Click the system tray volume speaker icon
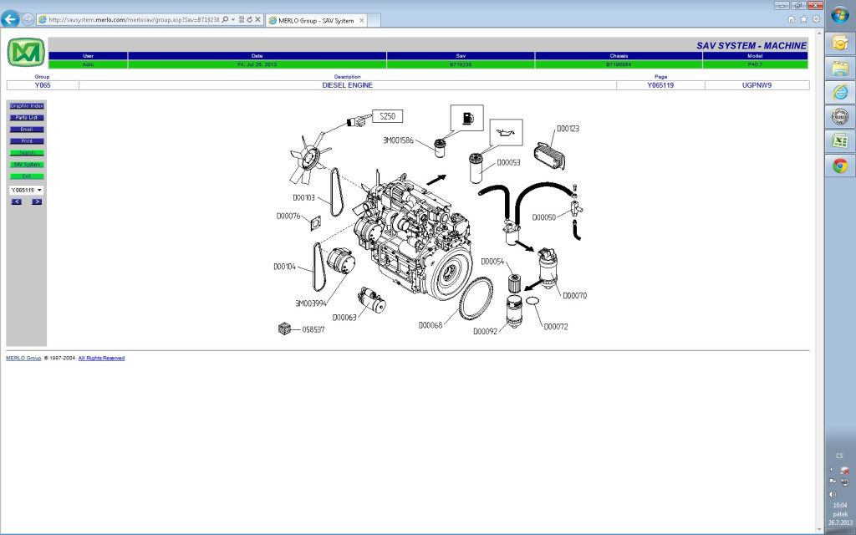The width and height of the screenshot is (856, 535). pyautogui.click(x=833, y=495)
